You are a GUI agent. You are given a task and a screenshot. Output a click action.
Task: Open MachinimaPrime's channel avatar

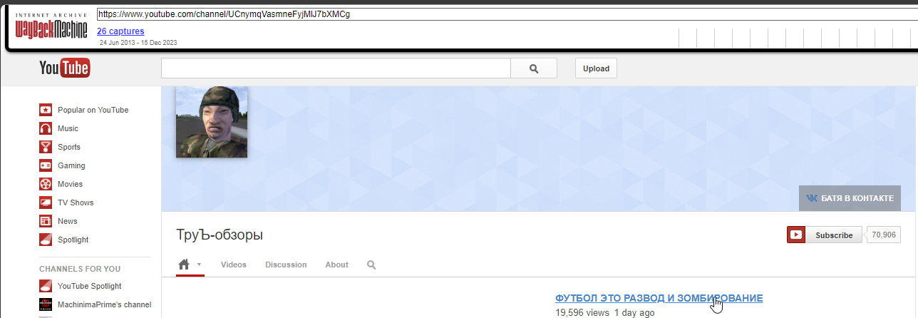click(46, 304)
